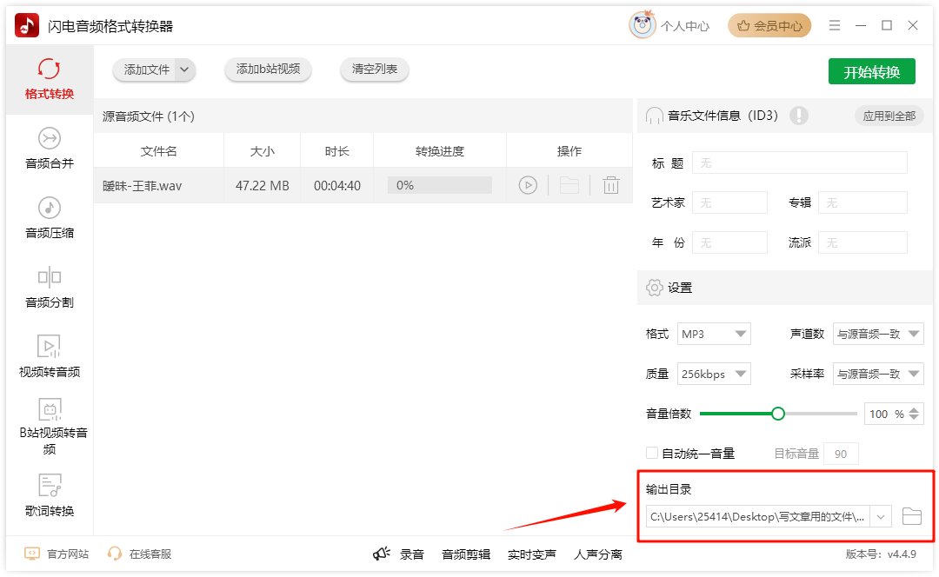
Task: Open the 格式 MP3 format dropdown
Action: (x=714, y=334)
